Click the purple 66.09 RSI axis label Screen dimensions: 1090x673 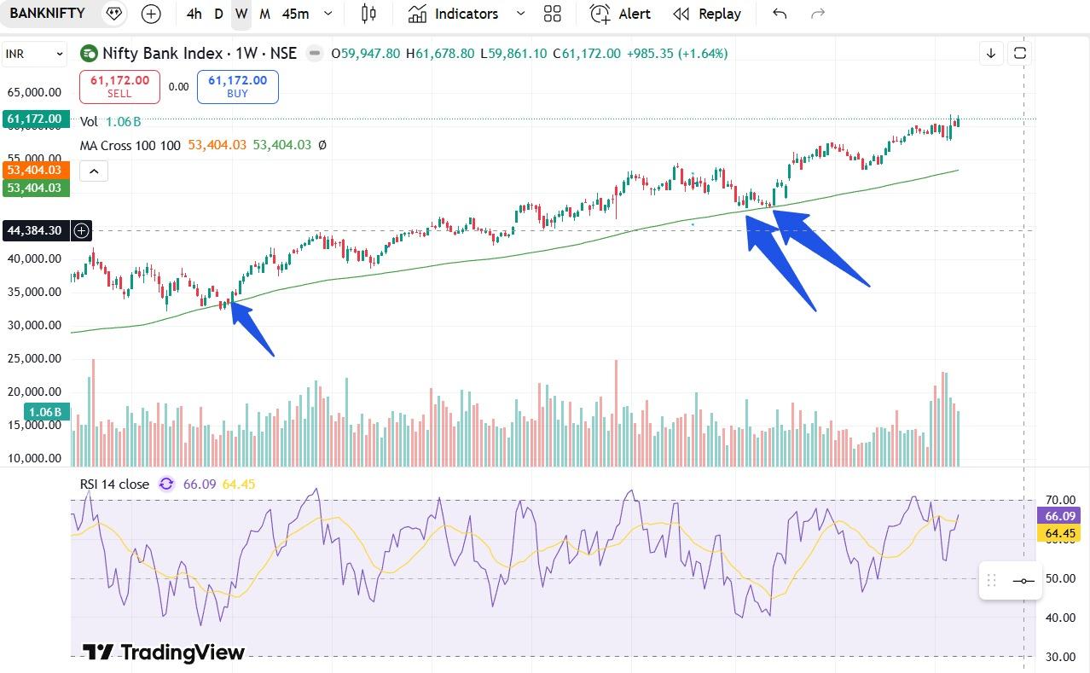[x=1059, y=516]
